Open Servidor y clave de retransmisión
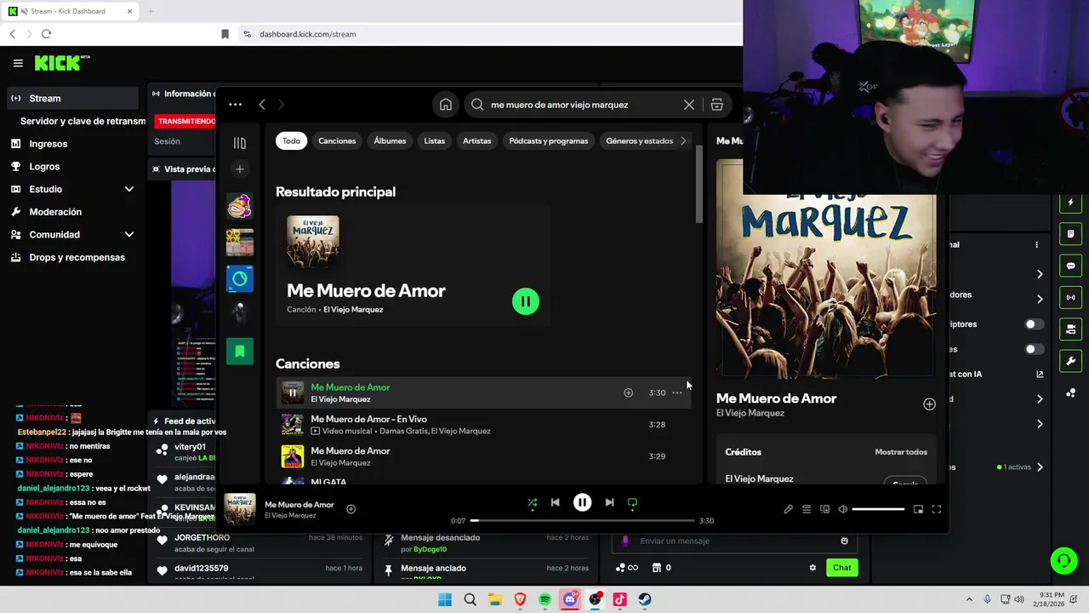The height and width of the screenshot is (613, 1089). (83, 121)
